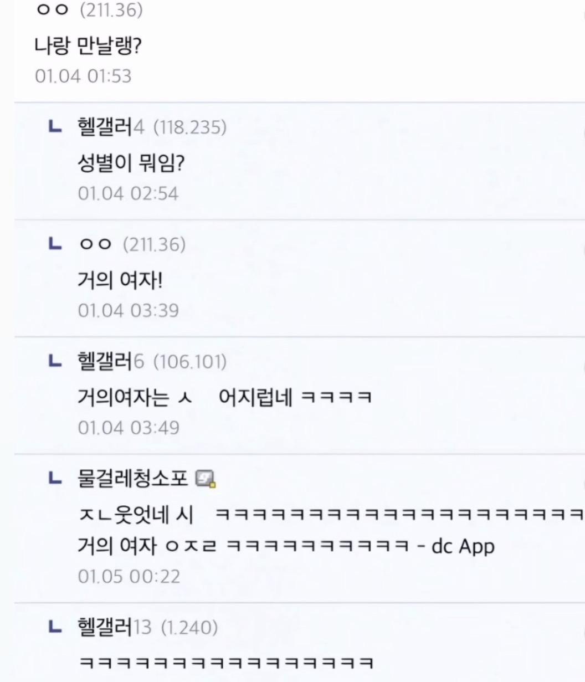585x682 pixels.
Task: Select the 헬갤러6 reply containing '어지럽네'
Action: pos(224,398)
